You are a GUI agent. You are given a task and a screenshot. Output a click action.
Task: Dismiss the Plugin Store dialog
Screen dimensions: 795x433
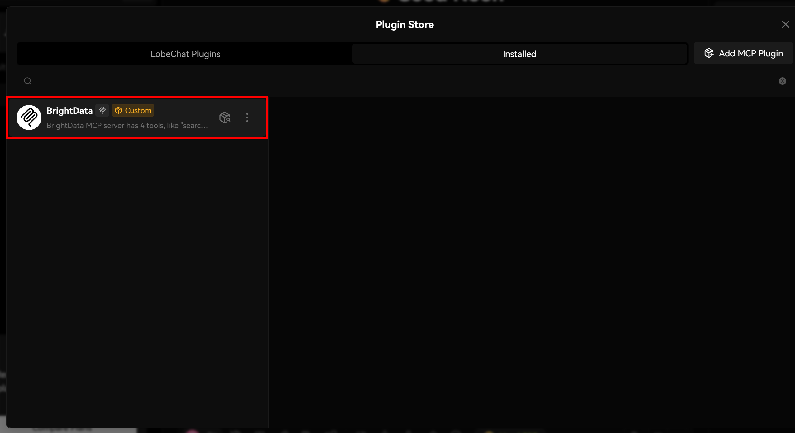tap(786, 24)
